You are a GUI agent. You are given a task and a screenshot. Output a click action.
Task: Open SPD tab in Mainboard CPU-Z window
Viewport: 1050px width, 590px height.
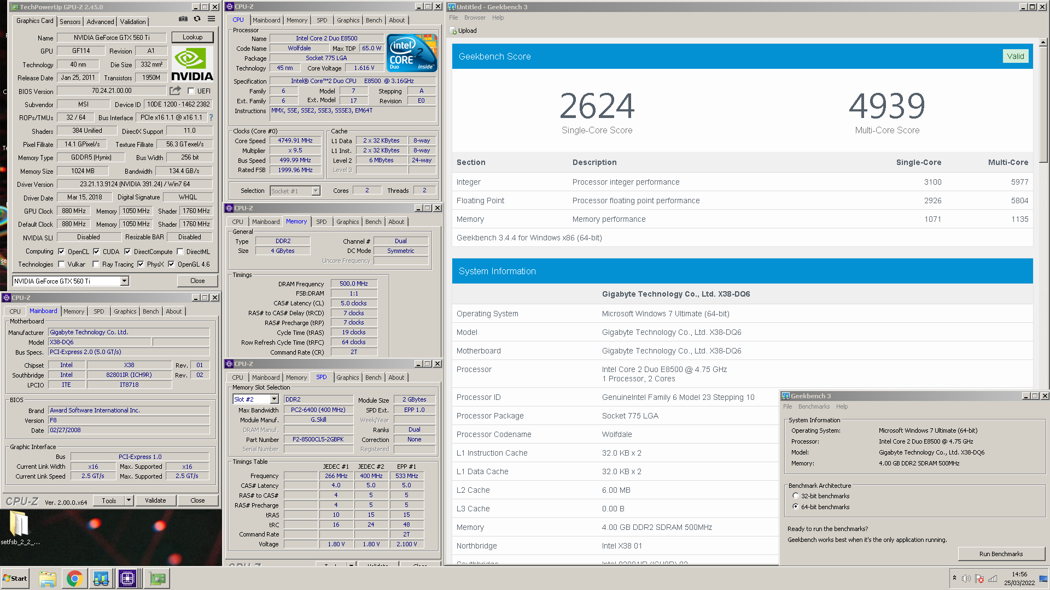pos(98,311)
